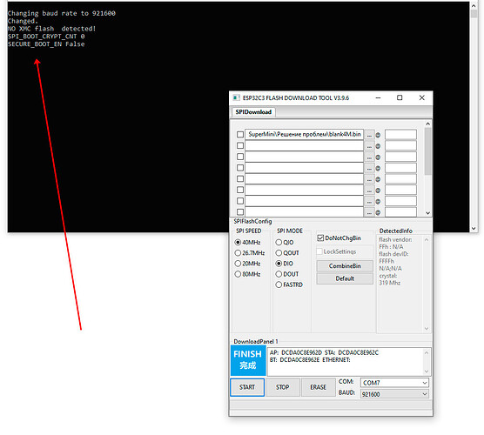Image resolution: width=484 pixels, height=435 pixels.
Task: Uncheck the DoNotChgBin option
Action: [320, 238]
